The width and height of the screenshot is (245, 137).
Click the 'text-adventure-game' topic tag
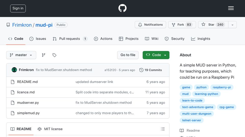tap(198, 107)
